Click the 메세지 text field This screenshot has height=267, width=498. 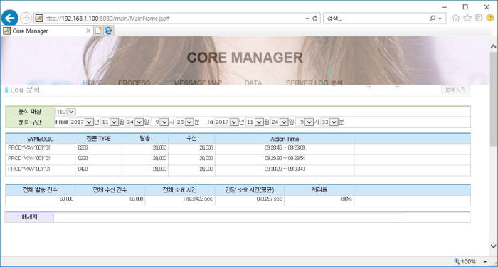click(x=228, y=217)
